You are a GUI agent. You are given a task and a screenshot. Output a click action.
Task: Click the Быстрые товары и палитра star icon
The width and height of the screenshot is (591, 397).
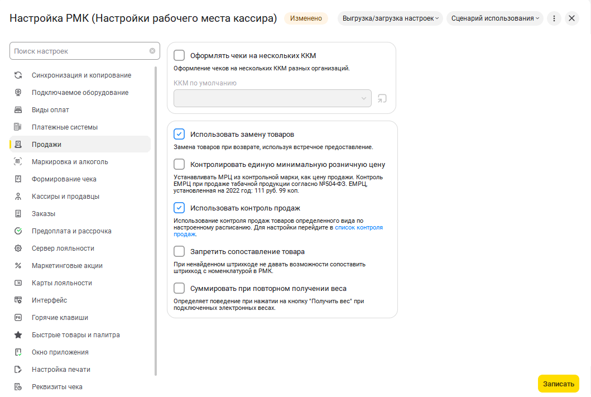point(18,335)
